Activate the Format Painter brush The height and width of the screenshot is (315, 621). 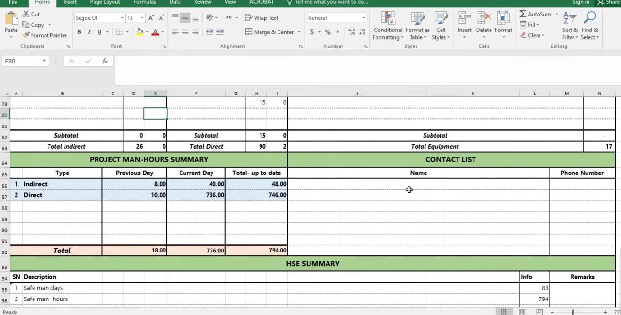tap(45, 35)
